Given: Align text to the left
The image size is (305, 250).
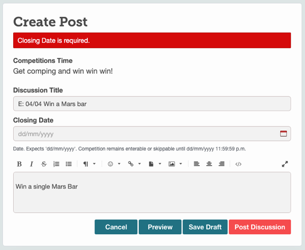Looking at the screenshot, I should click(x=197, y=164).
